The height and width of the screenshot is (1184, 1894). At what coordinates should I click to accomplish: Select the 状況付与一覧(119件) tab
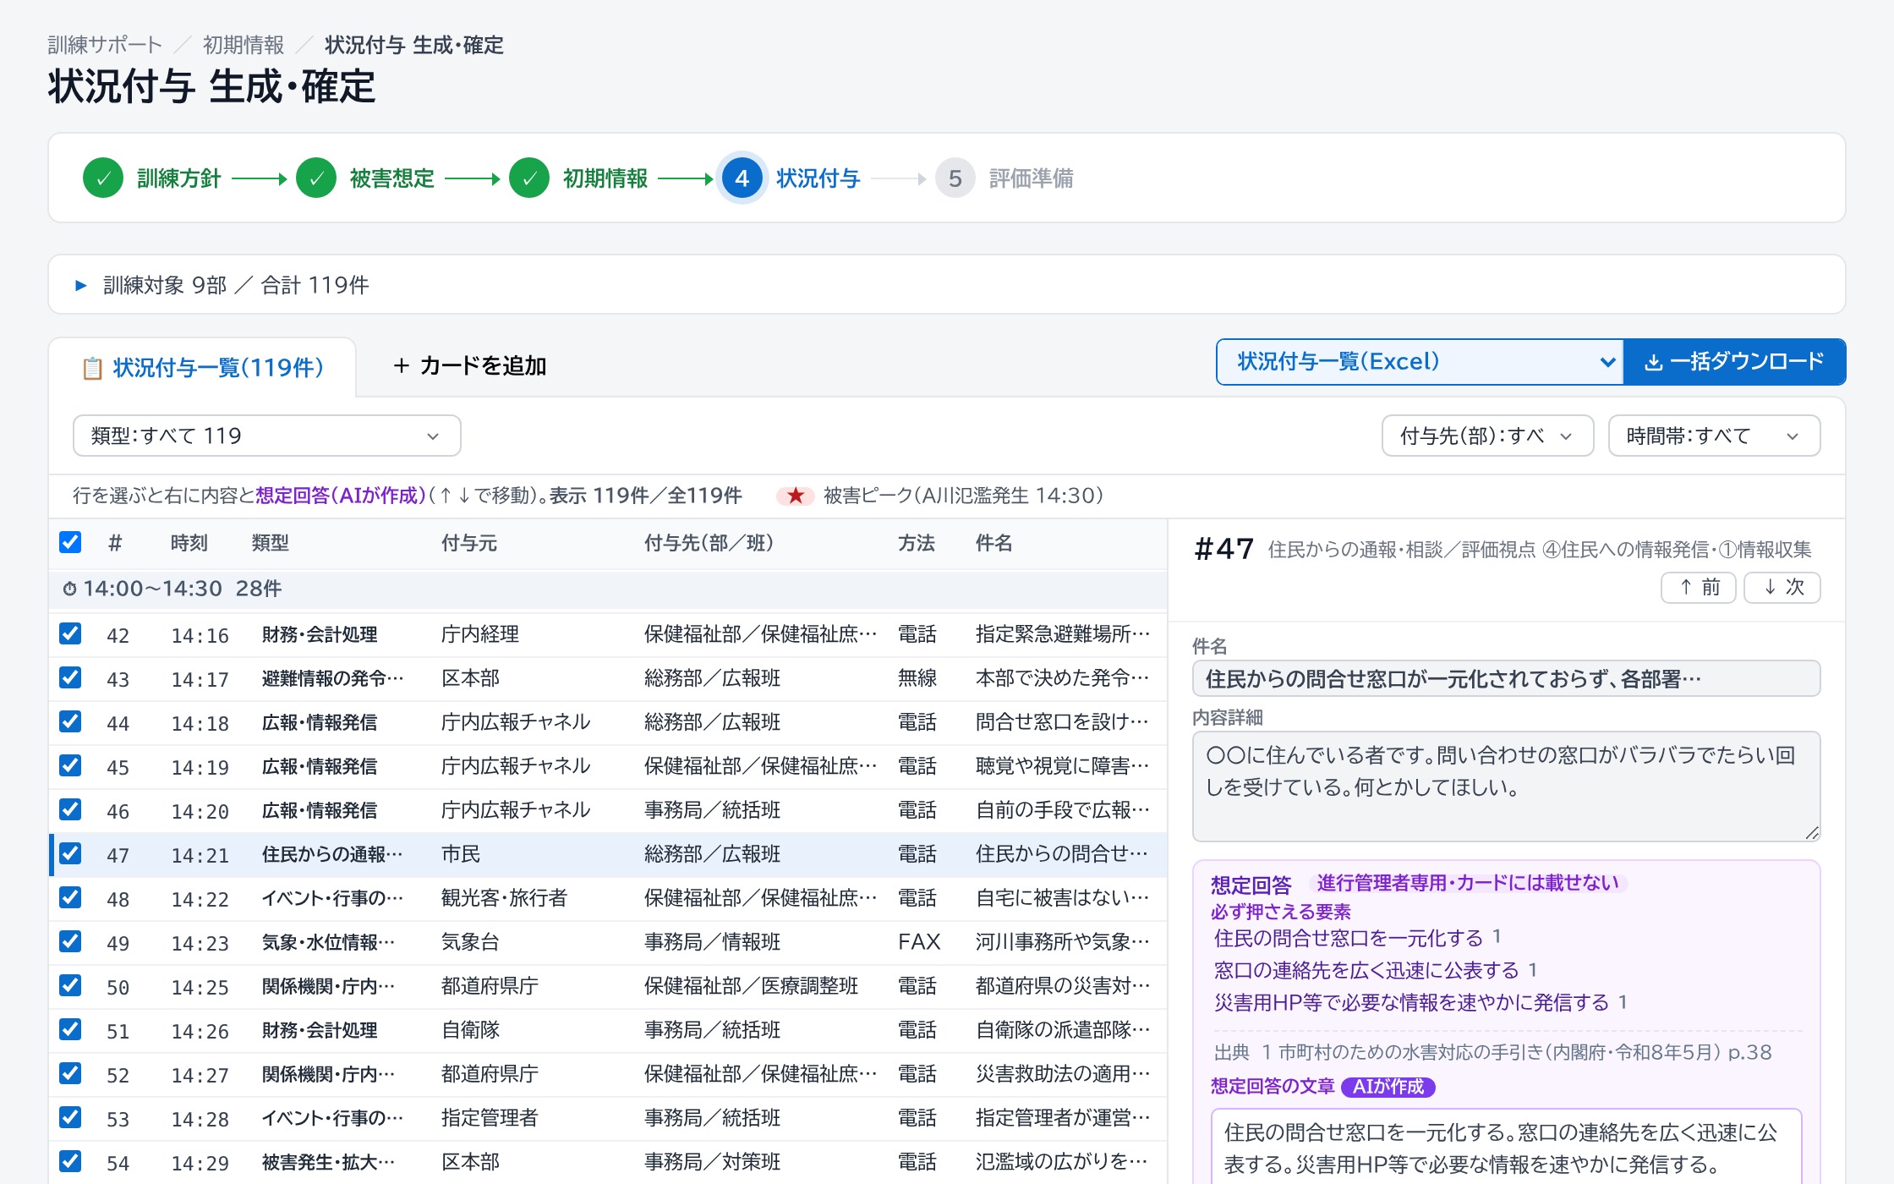203,368
